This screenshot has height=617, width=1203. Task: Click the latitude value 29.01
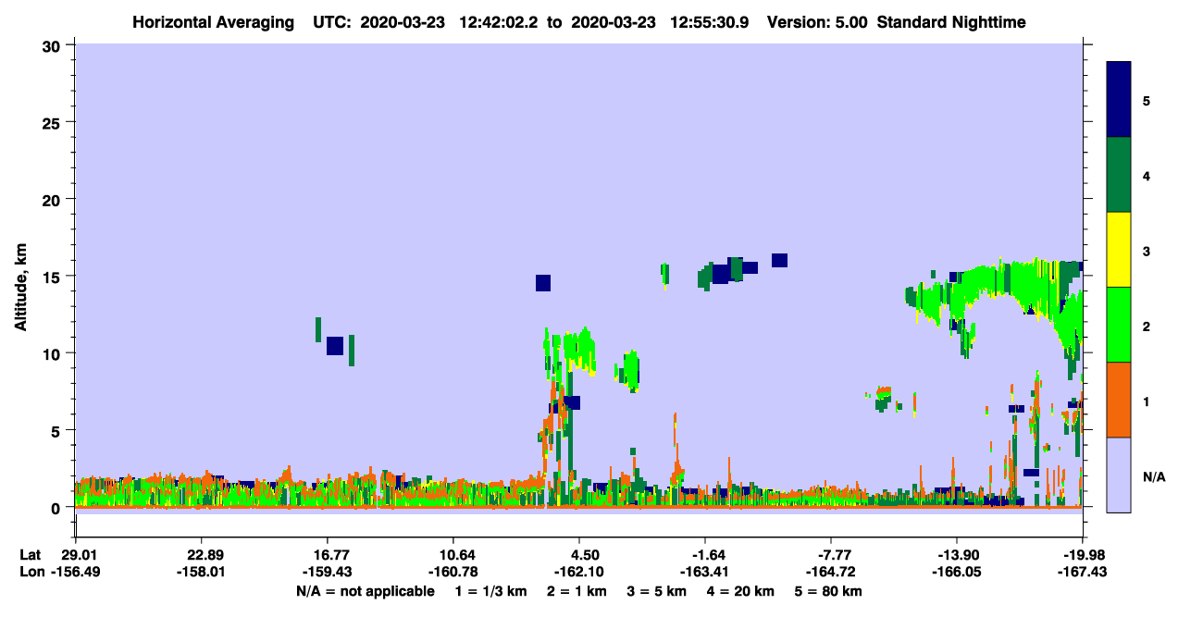click(77, 555)
